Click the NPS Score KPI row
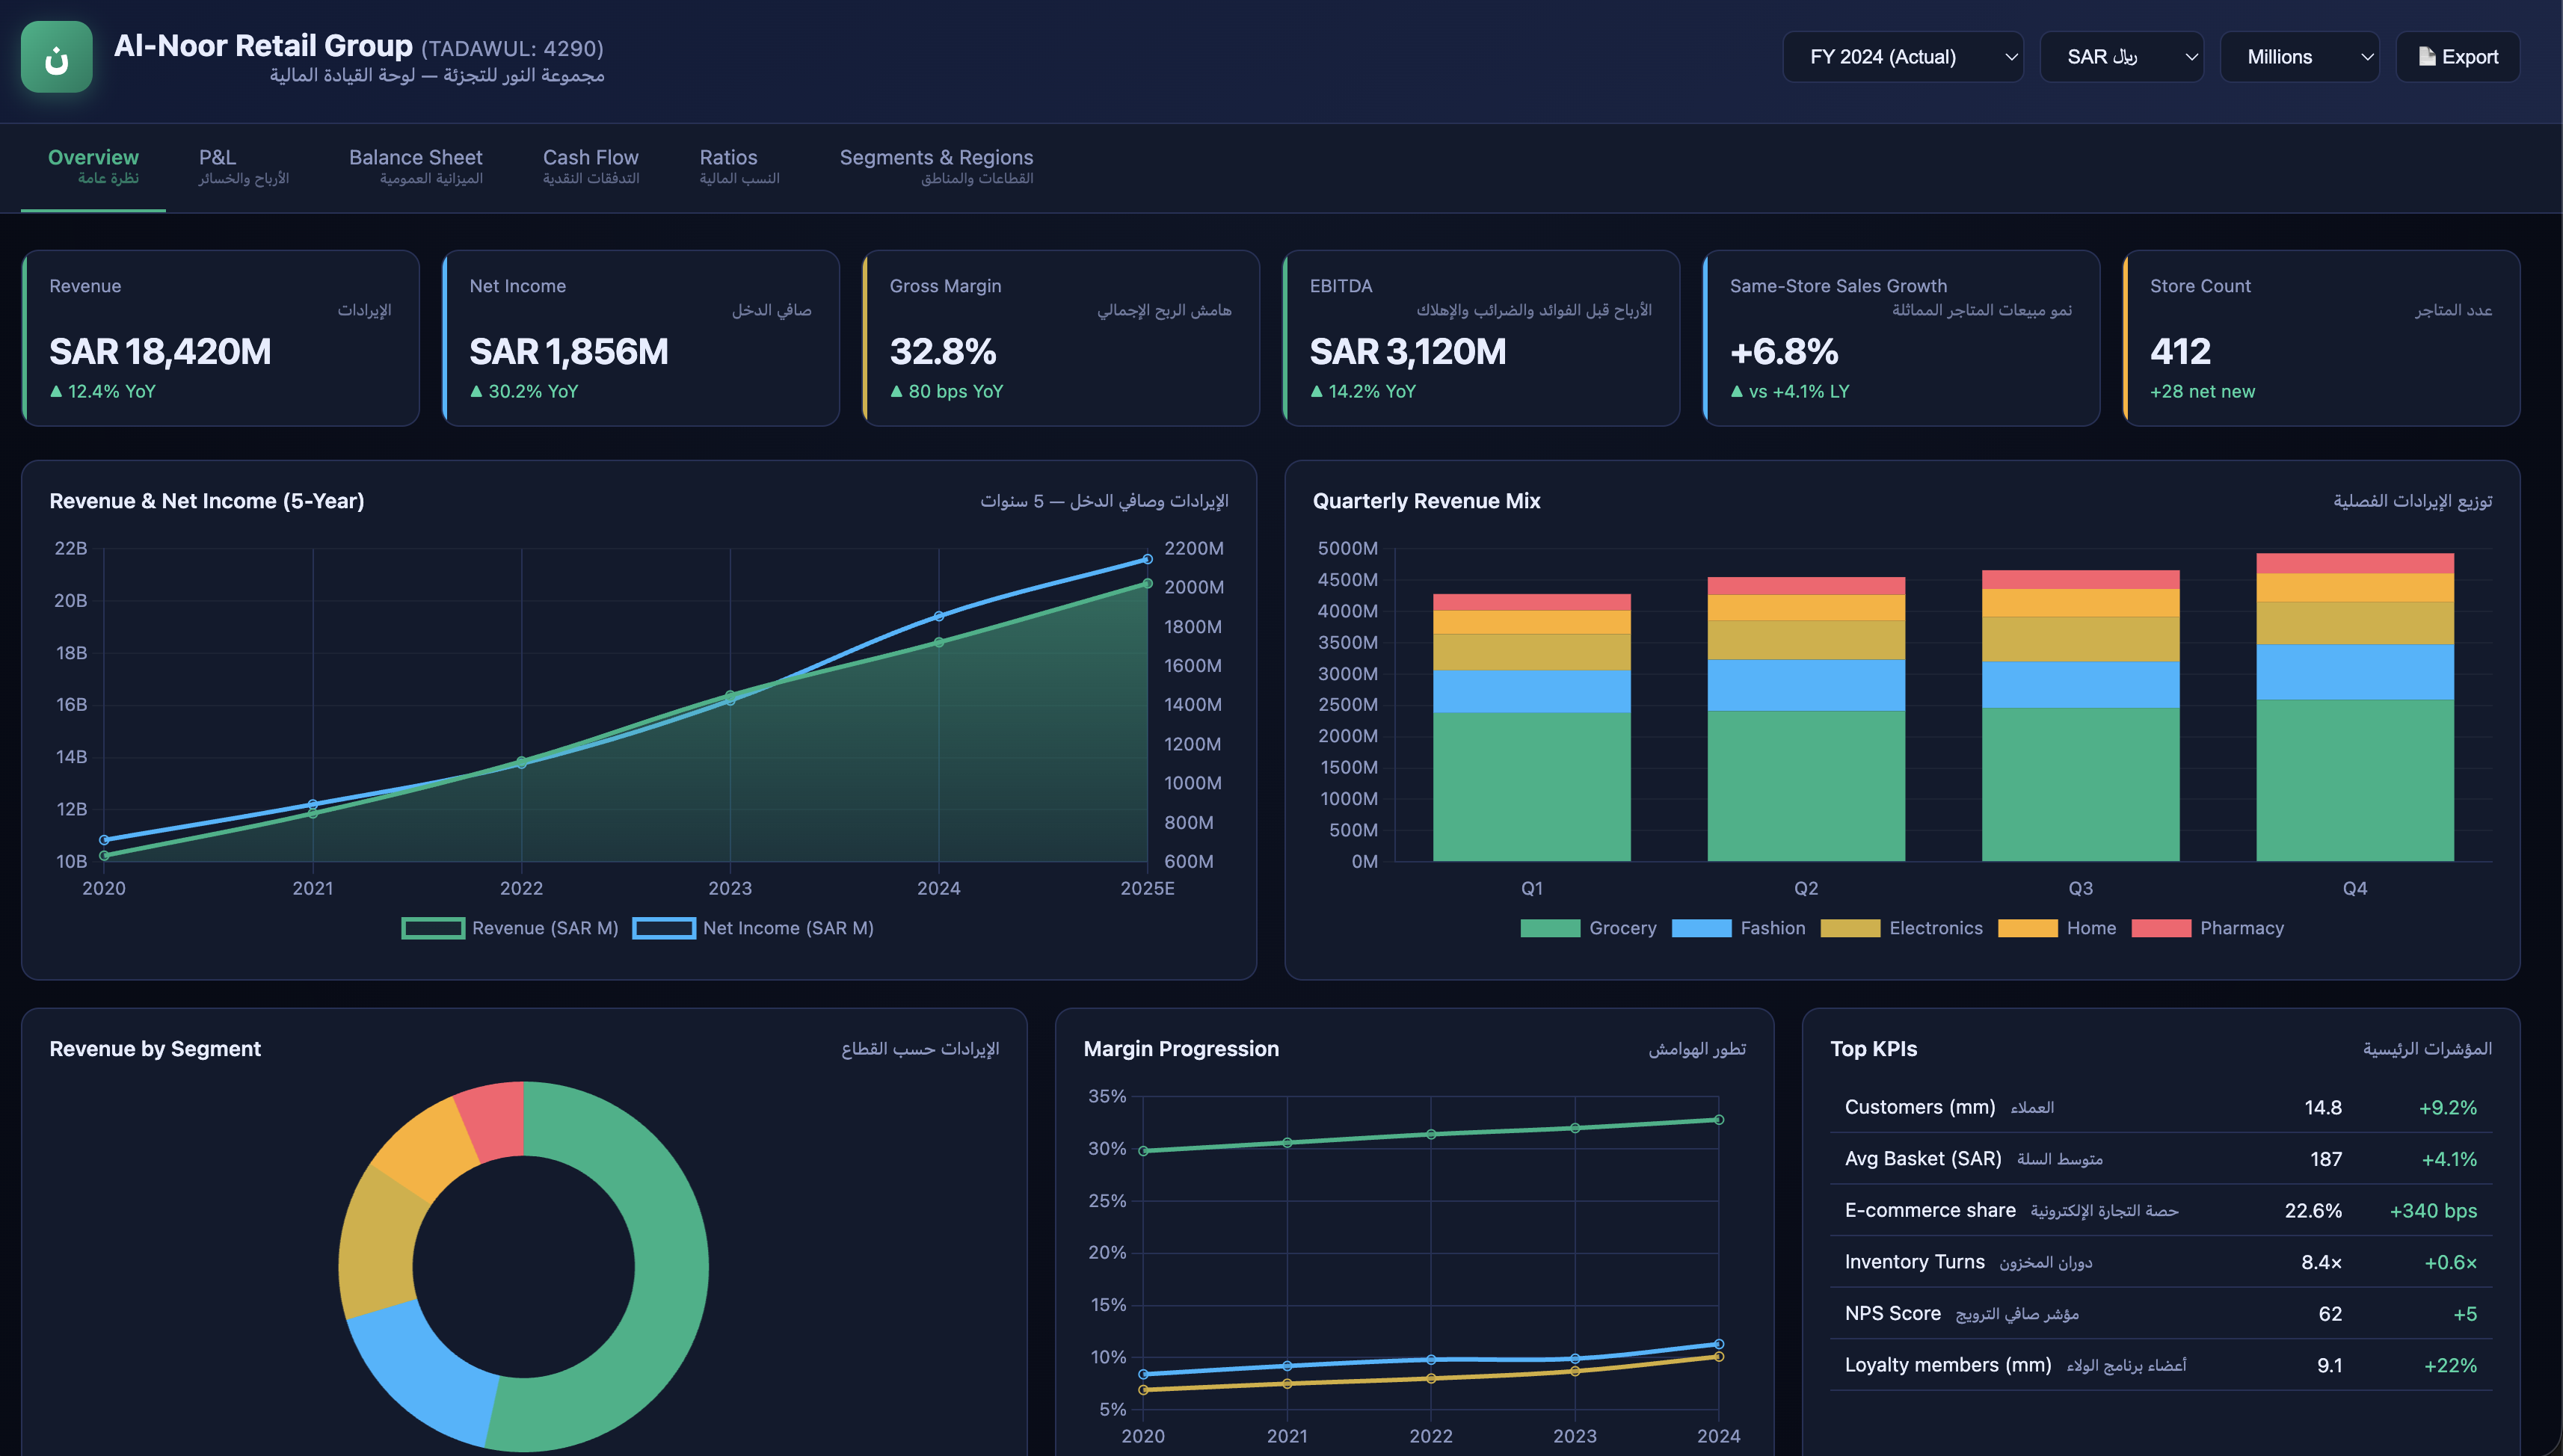The height and width of the screenshot is (1456, 2563). click(2160, 1314)
